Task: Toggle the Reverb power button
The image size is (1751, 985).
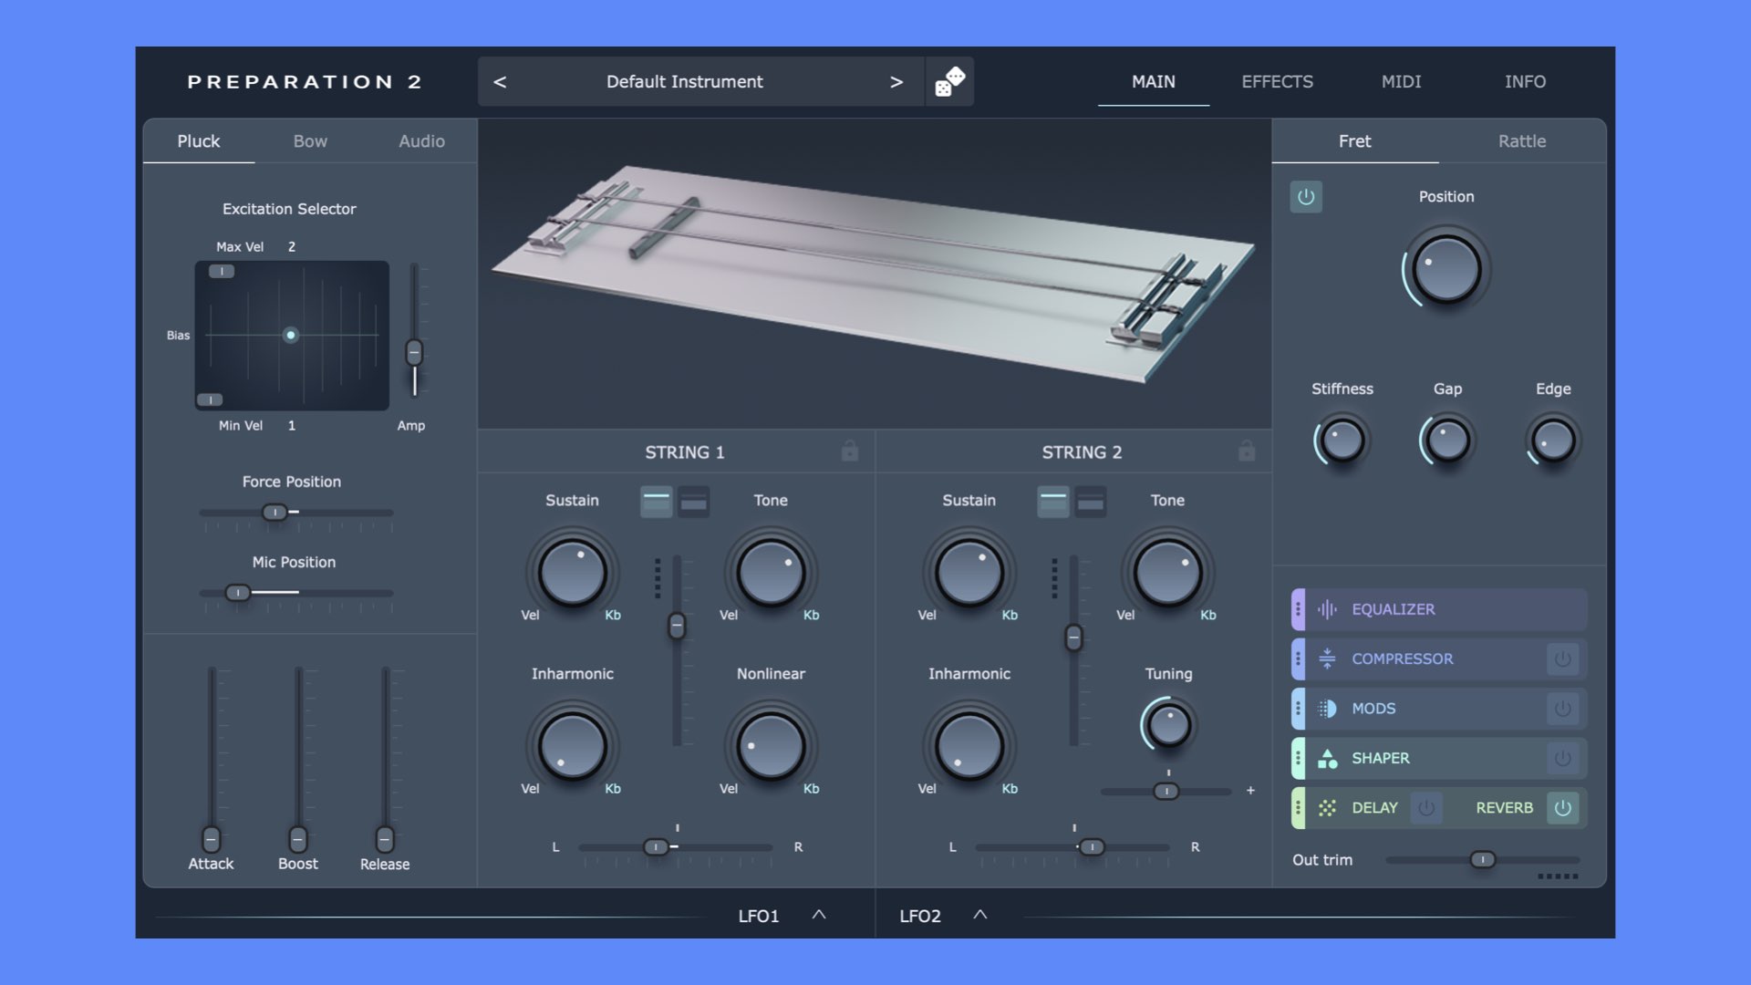Action: [1562, 808]
